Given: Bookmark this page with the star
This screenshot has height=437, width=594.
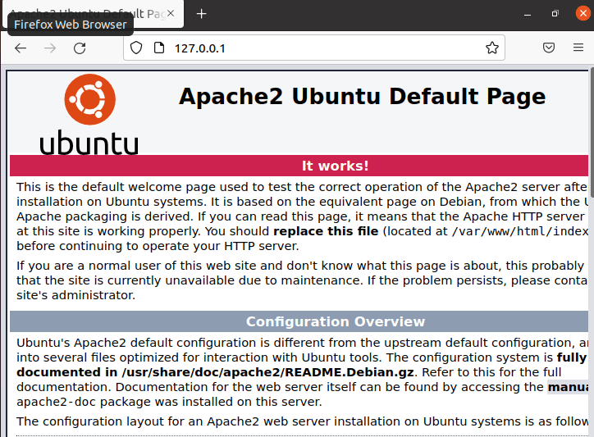Looking at the screenshot, I should click(492, 48).
